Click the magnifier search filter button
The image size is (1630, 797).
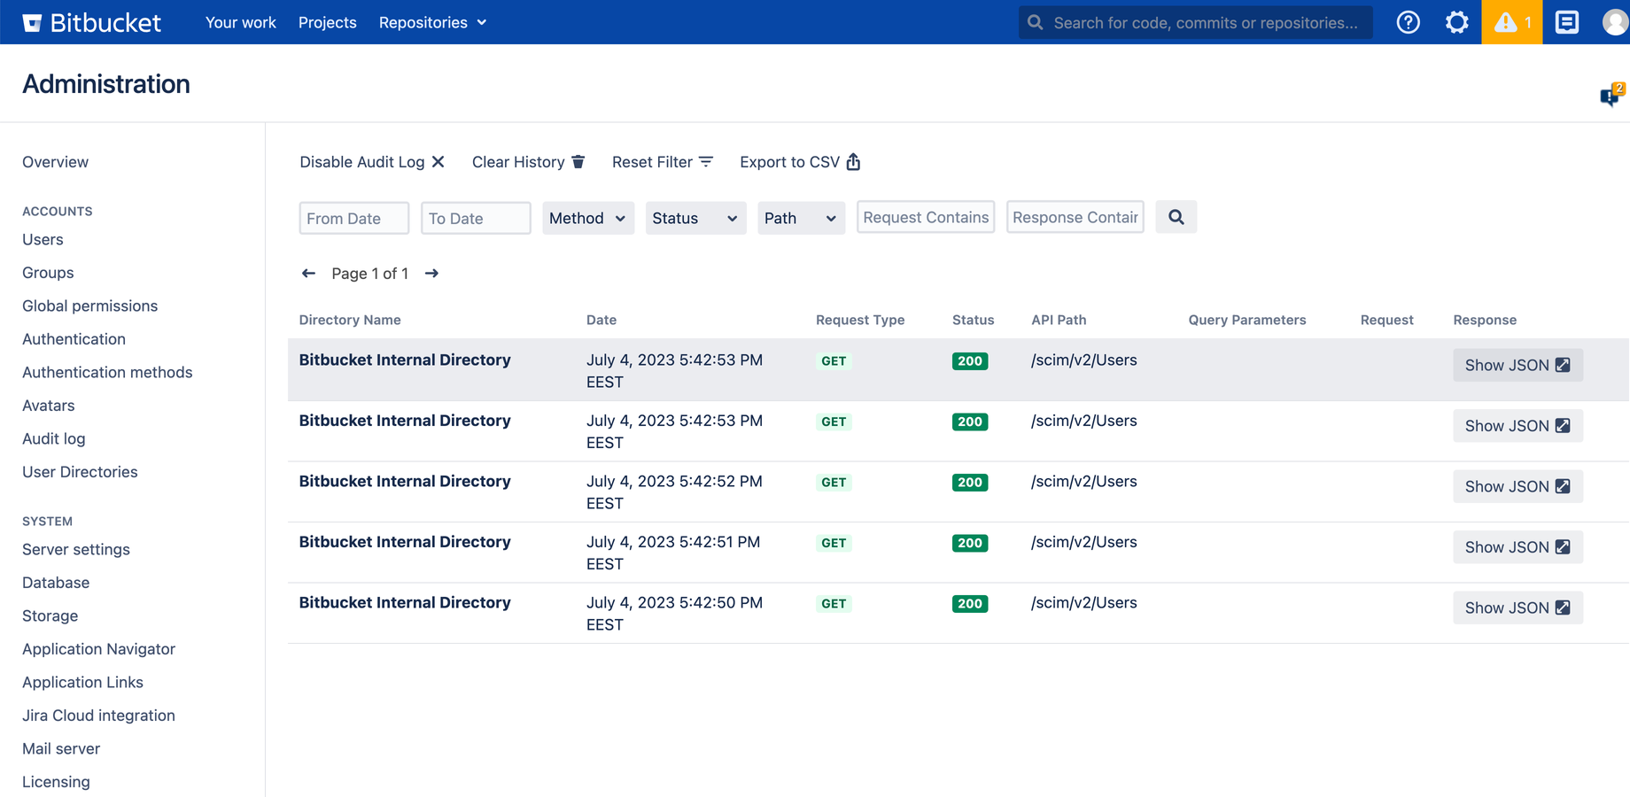pos(1176,217)
